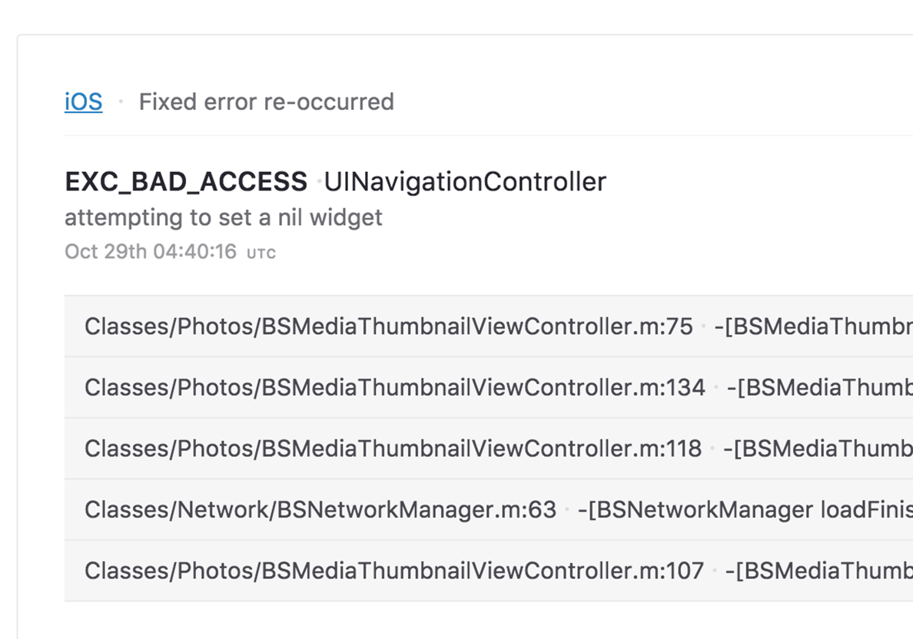Click the 'attempting to set a nil widget' message
Screen dimensions: 913x639
click(x=223, y=217)
